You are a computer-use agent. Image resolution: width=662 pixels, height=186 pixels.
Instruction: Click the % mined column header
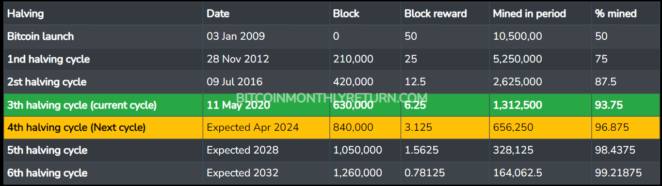click(x=615, y=14)
